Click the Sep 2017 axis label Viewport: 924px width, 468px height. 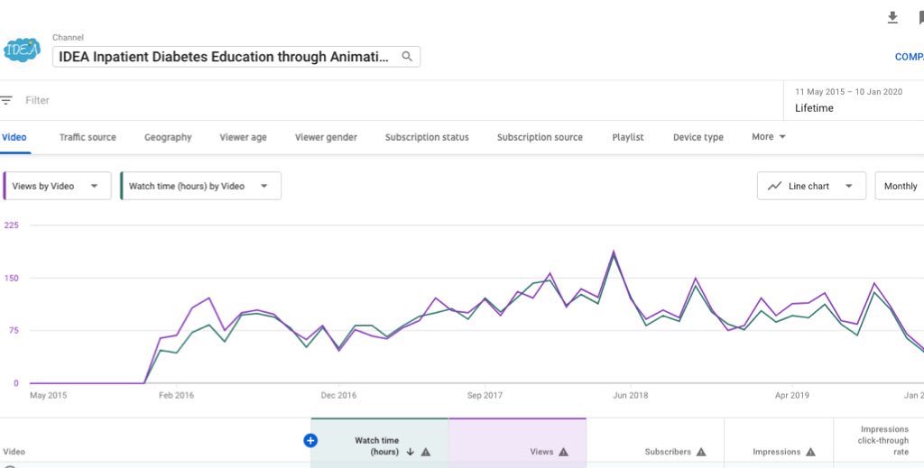point(485,395)
